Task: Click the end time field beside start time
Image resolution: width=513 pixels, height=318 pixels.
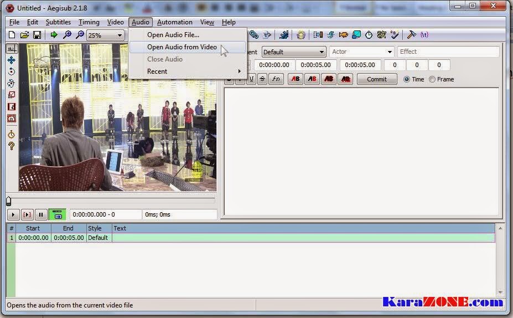Action: [x=316, y=65]
